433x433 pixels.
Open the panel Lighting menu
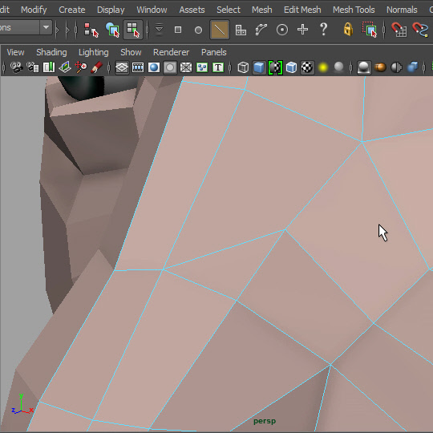pos(93,52)
